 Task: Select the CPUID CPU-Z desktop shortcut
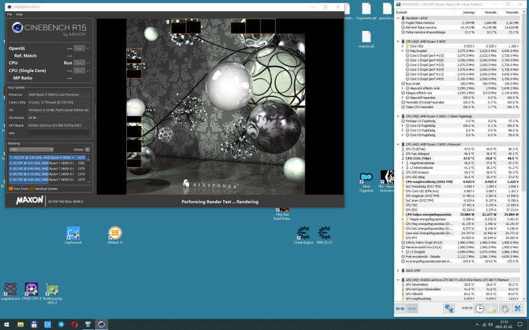pyautogui.click(x=31, y=291)
